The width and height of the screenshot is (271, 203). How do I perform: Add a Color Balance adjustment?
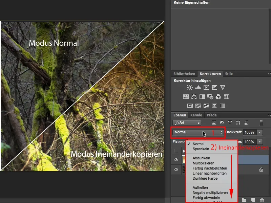pyautogui.click(x=194, y=96)
